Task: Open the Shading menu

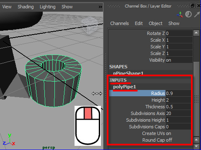Action: [x=26, y=7]
